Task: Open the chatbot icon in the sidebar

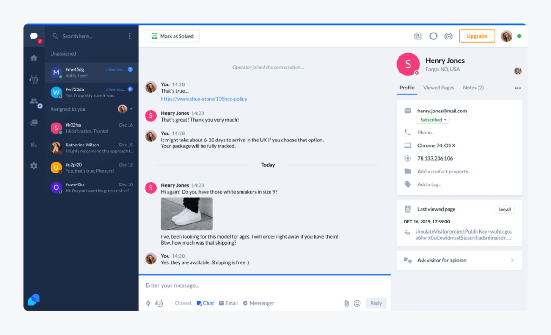Action: click(34, 79)
